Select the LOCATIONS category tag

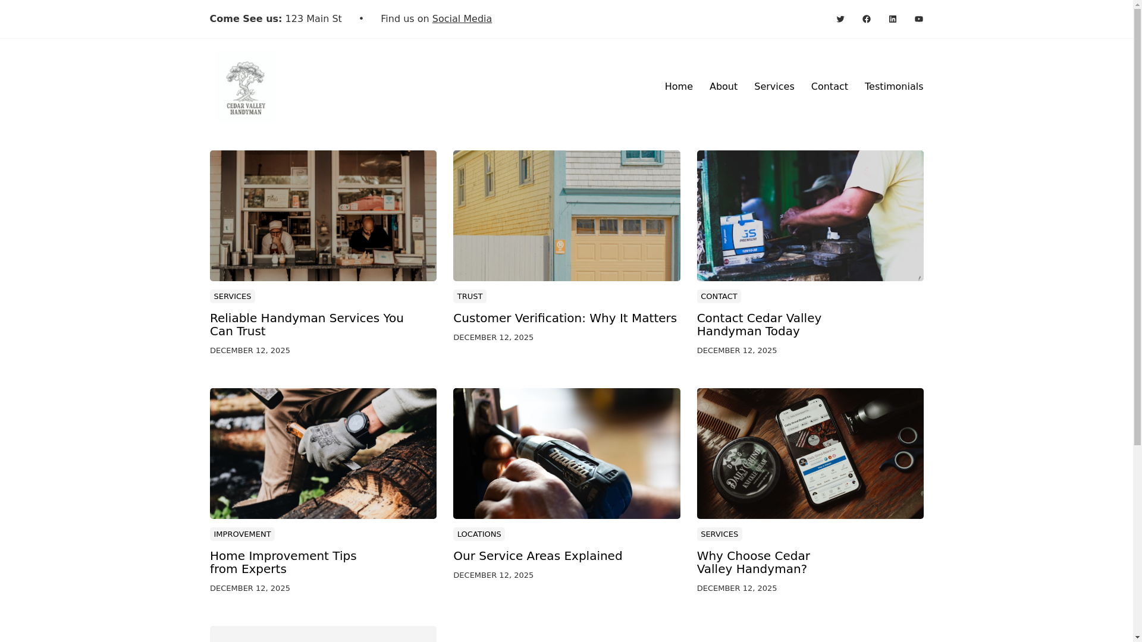pyautogui.click(x=479, y=534)
